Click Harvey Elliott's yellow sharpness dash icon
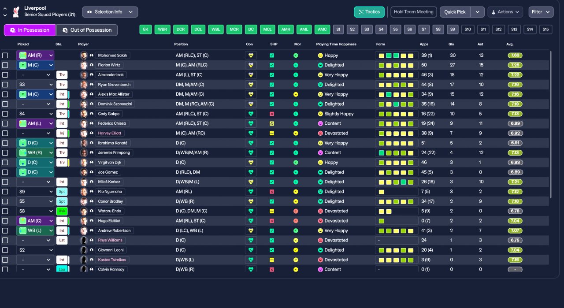 (x=272, y=133)
